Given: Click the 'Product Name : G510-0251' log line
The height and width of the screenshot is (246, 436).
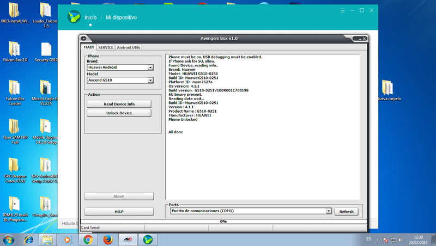Looking at the screenshot, I should [192, 112].
